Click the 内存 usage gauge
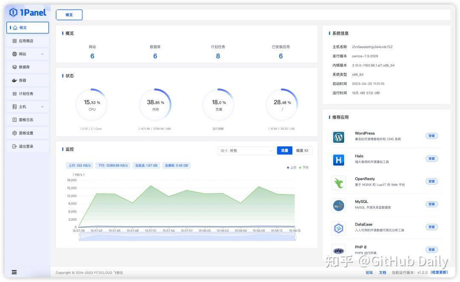 [x=155, y=105]
